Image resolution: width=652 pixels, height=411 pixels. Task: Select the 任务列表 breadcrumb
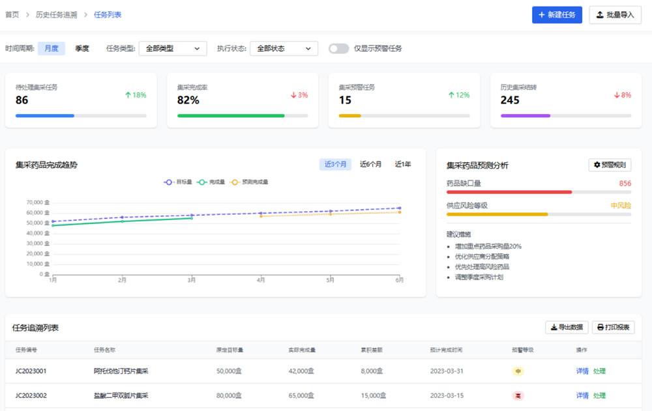pos(108,14)
